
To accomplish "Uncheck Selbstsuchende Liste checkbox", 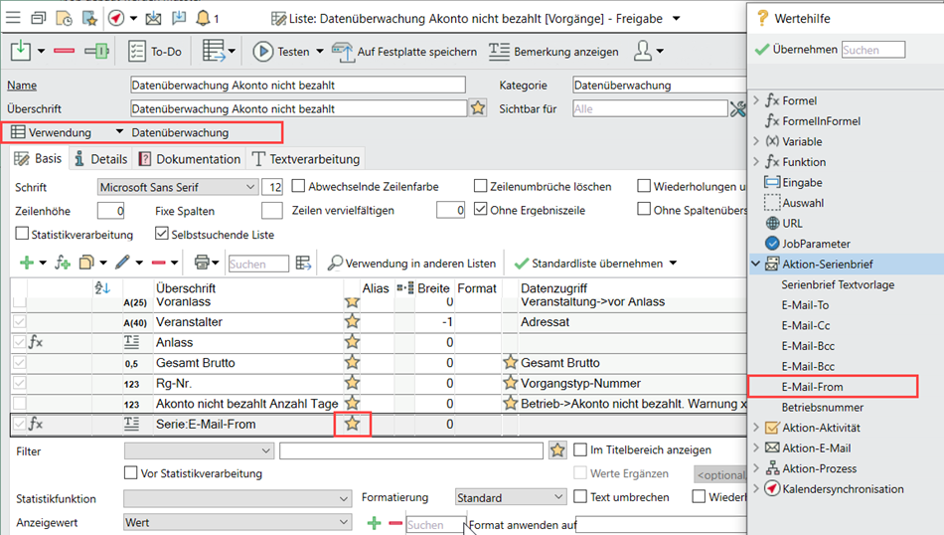I will (163, 234).
